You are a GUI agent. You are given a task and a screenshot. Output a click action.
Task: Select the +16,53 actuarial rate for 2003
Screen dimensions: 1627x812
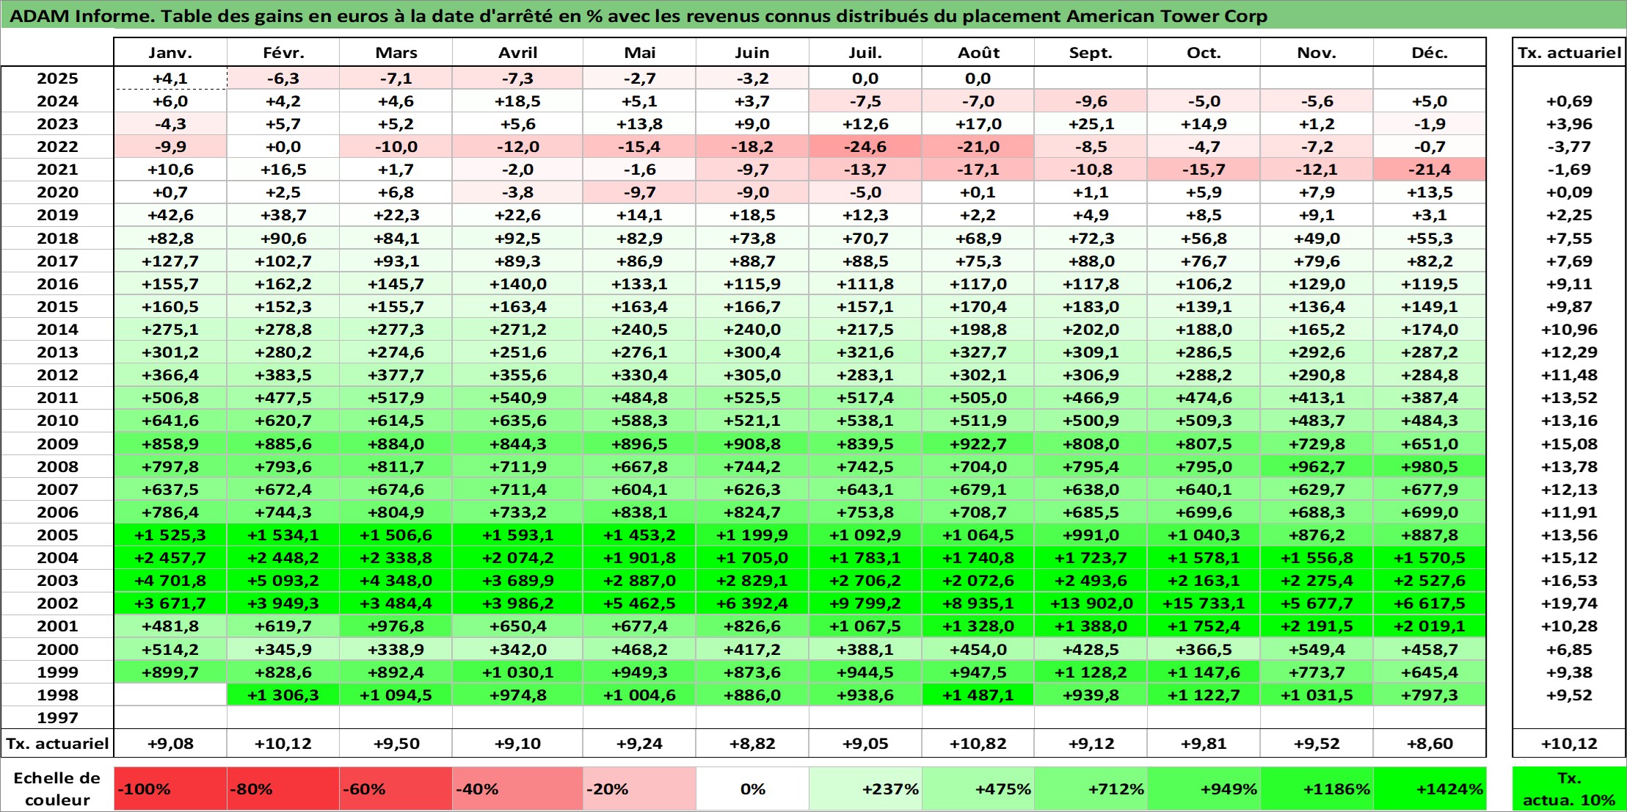(x=1569, y=581)
